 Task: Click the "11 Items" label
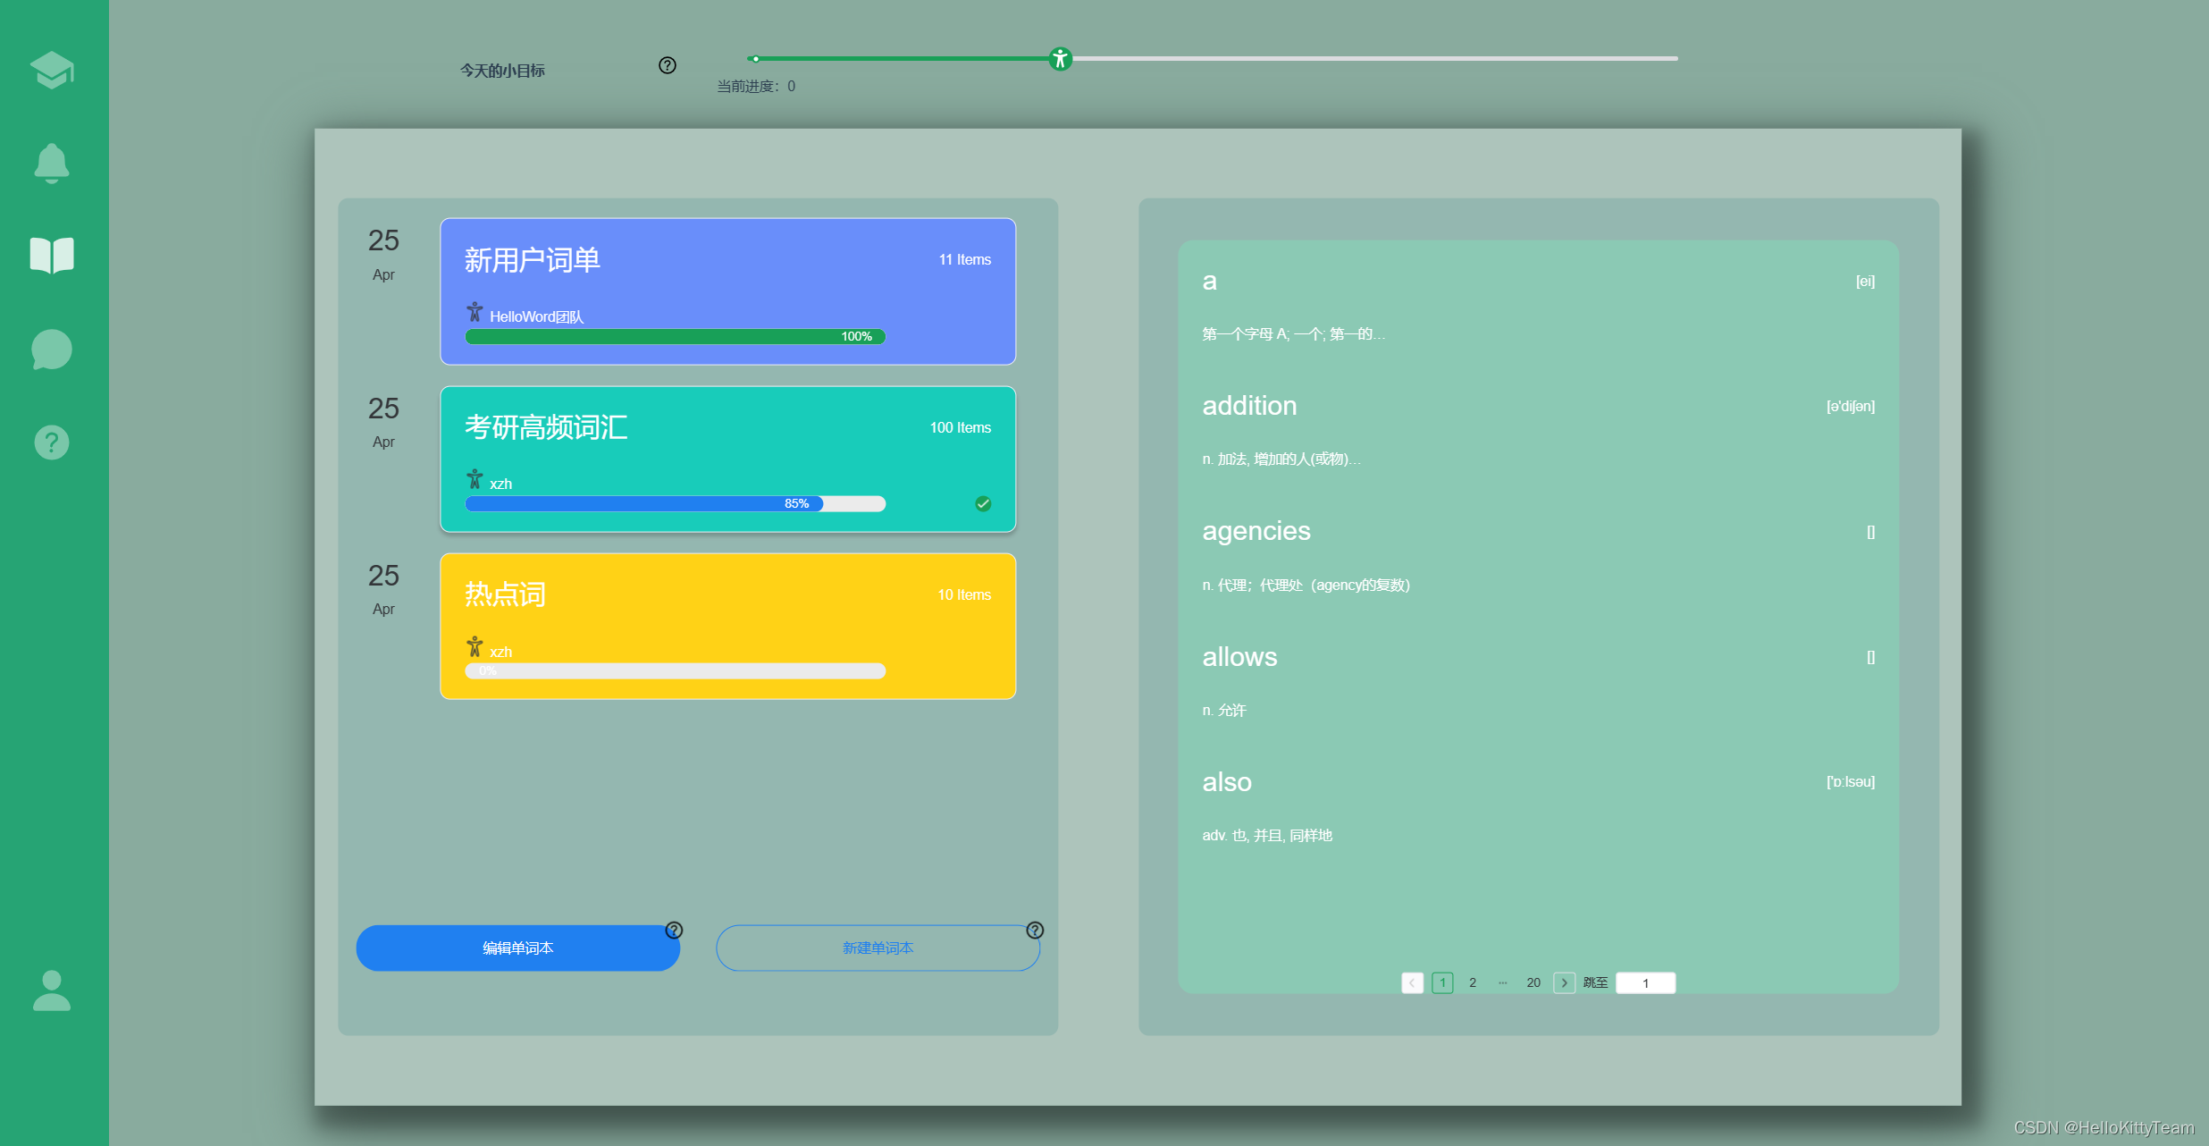965,260
